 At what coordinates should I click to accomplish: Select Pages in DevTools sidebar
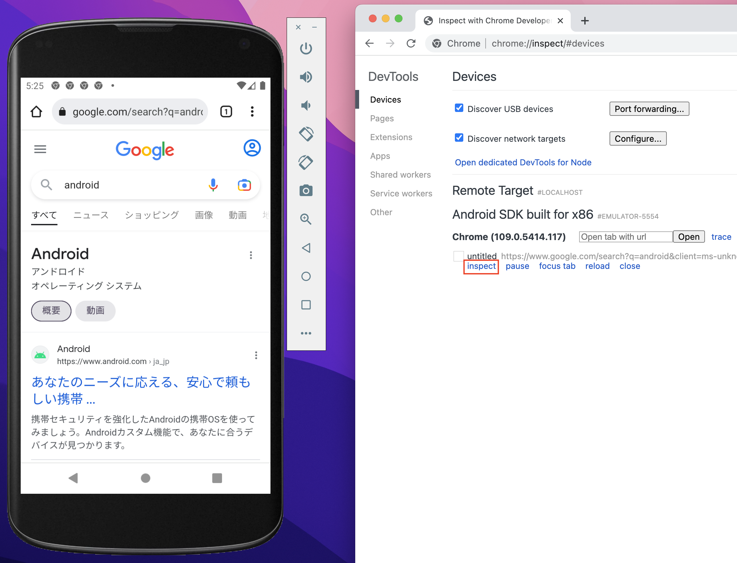381,118
